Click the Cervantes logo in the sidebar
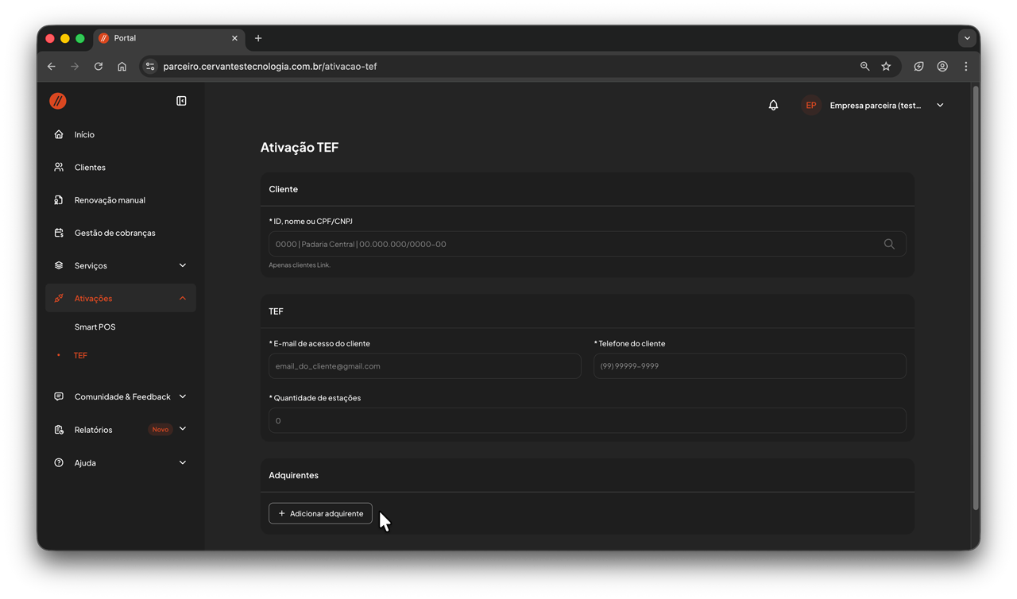The image size is (1017, 599). tap(58, 101)
